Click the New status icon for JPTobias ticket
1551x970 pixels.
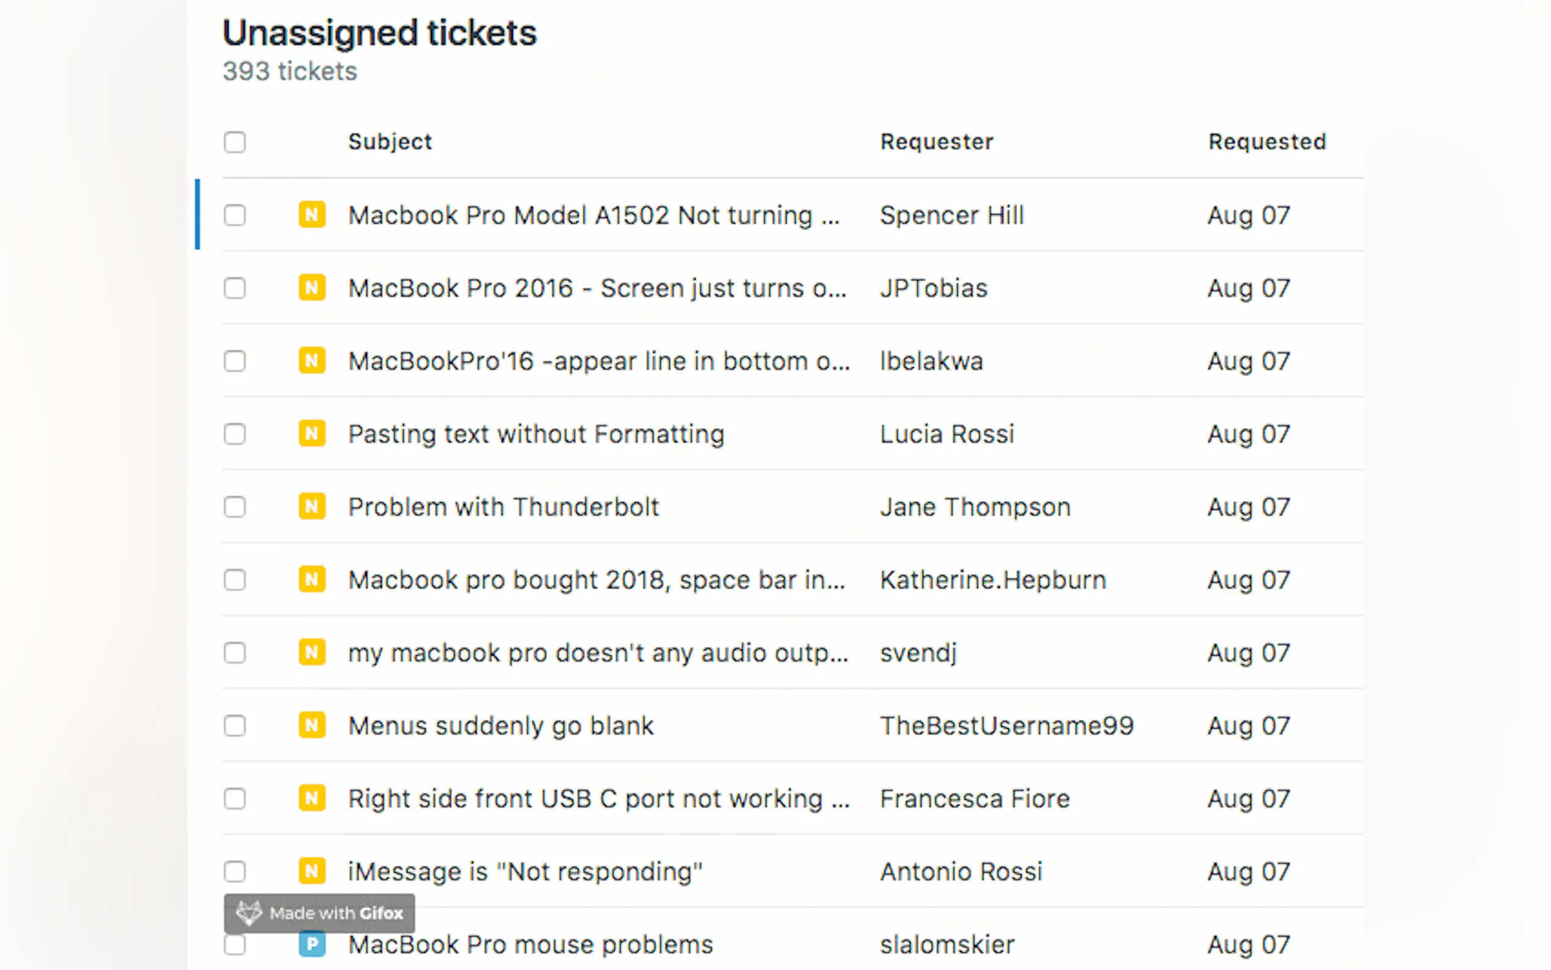[x=311, y=288]
